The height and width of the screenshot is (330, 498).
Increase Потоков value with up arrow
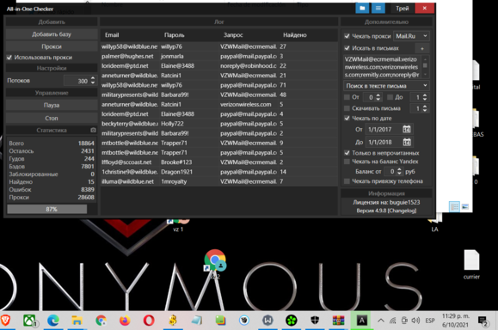(93, 78)
